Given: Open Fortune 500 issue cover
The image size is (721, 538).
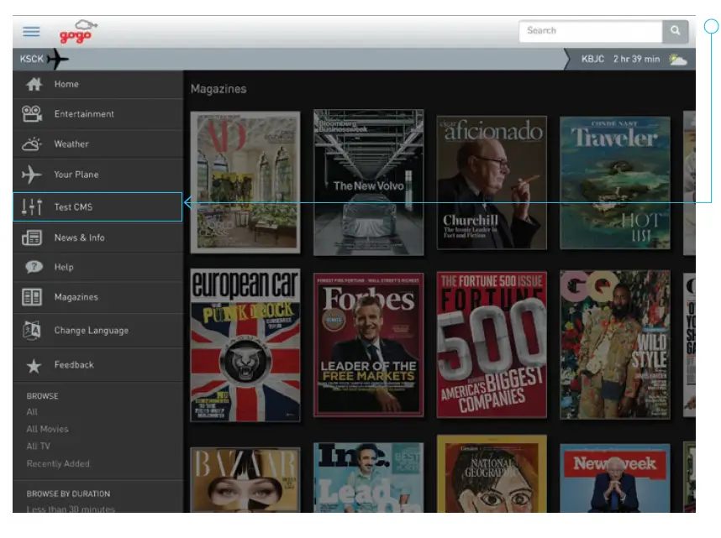Looking at the screenshot, I should coord(492,345).
